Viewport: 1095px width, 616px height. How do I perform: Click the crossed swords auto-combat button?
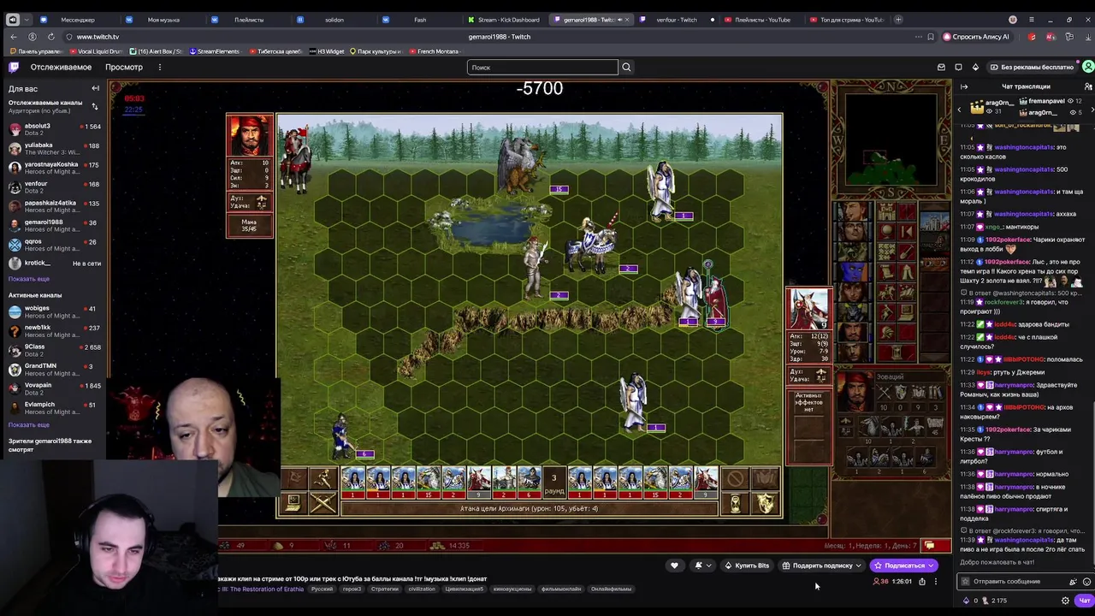[323, 504]
